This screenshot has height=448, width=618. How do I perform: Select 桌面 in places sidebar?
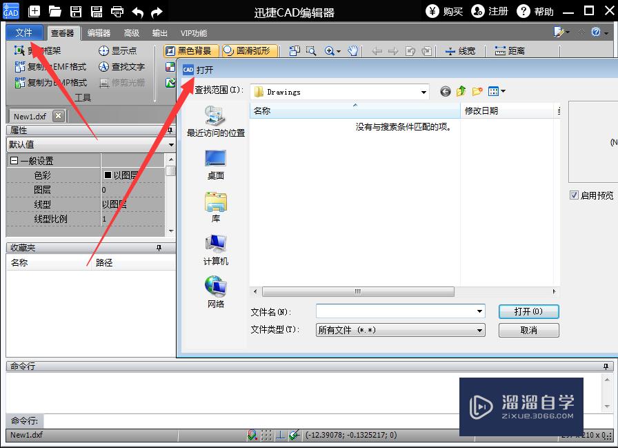(x=216, y=165)
